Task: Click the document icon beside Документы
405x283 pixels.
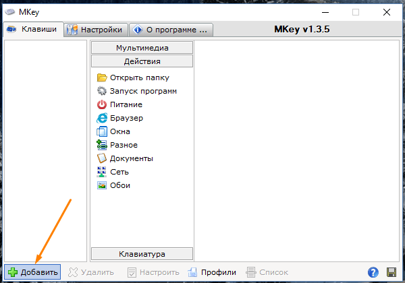Action: 102,158
